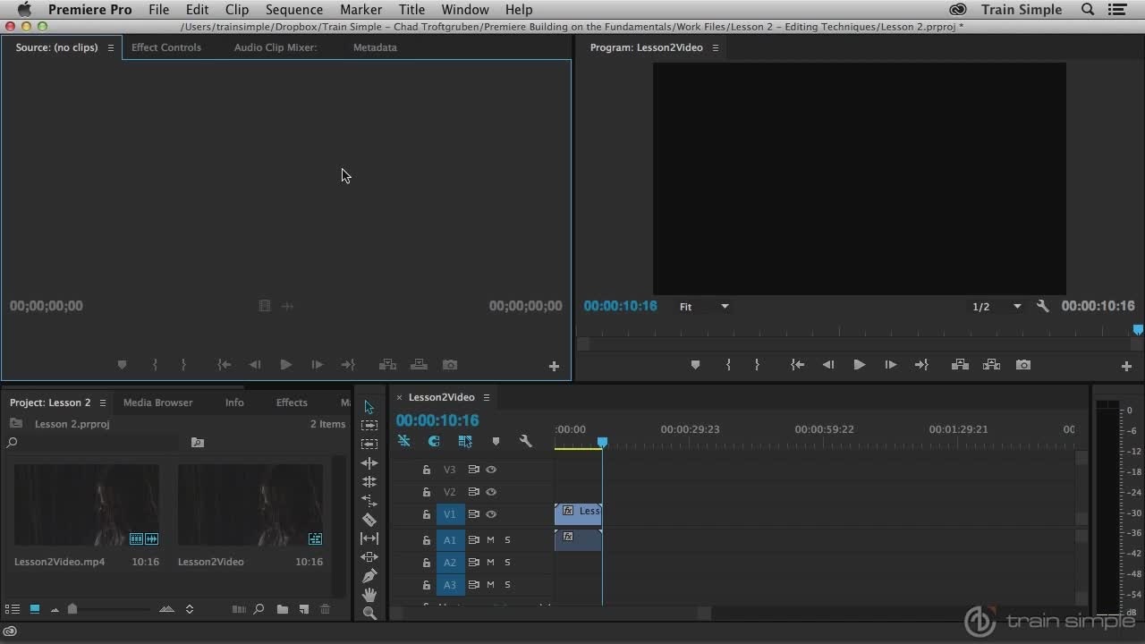Open the Fit zoom level dropdown
This screenshot has height=644, width=1145.
(x=705, y=307)
